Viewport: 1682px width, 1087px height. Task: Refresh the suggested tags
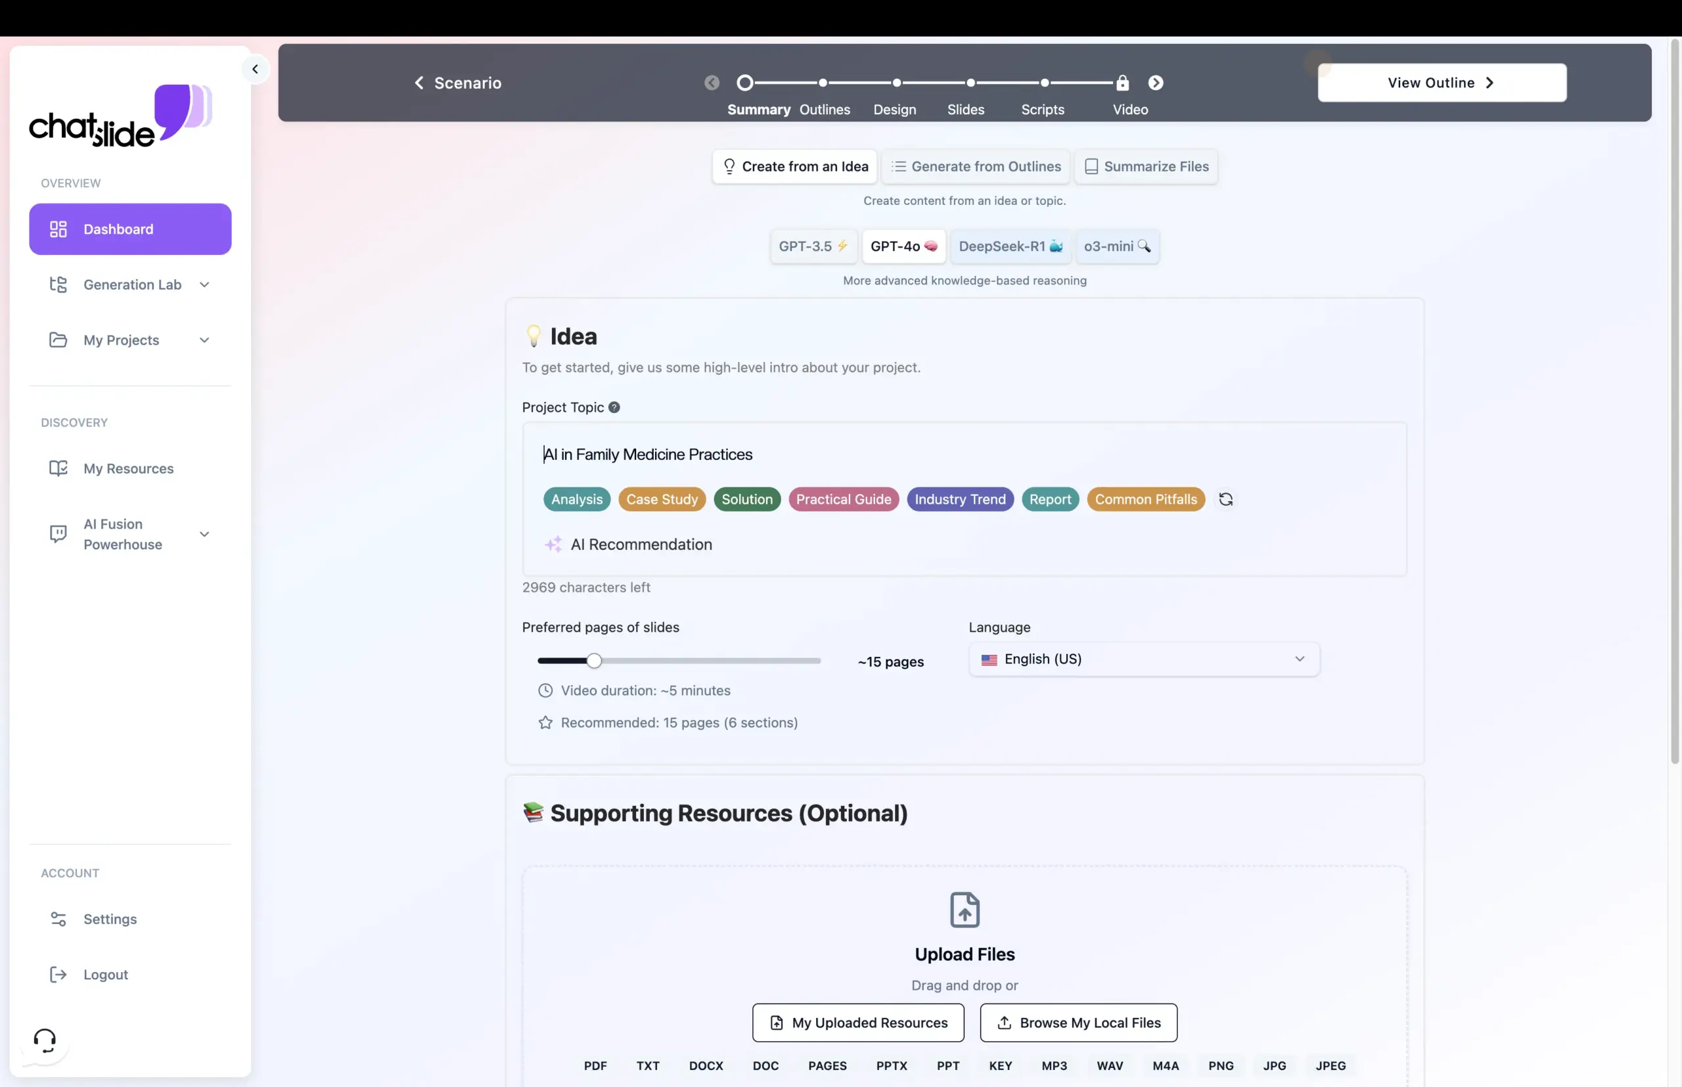pos(1226,500)
